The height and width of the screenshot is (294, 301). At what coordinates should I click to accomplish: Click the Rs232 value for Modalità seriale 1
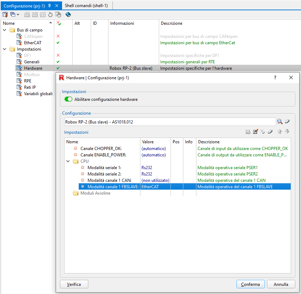coord(147,168)
